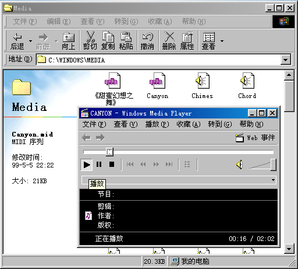The height and width of the screenshot is (269, 298).
Task: Close the Windows Media Player window
Action: [272, 113]
